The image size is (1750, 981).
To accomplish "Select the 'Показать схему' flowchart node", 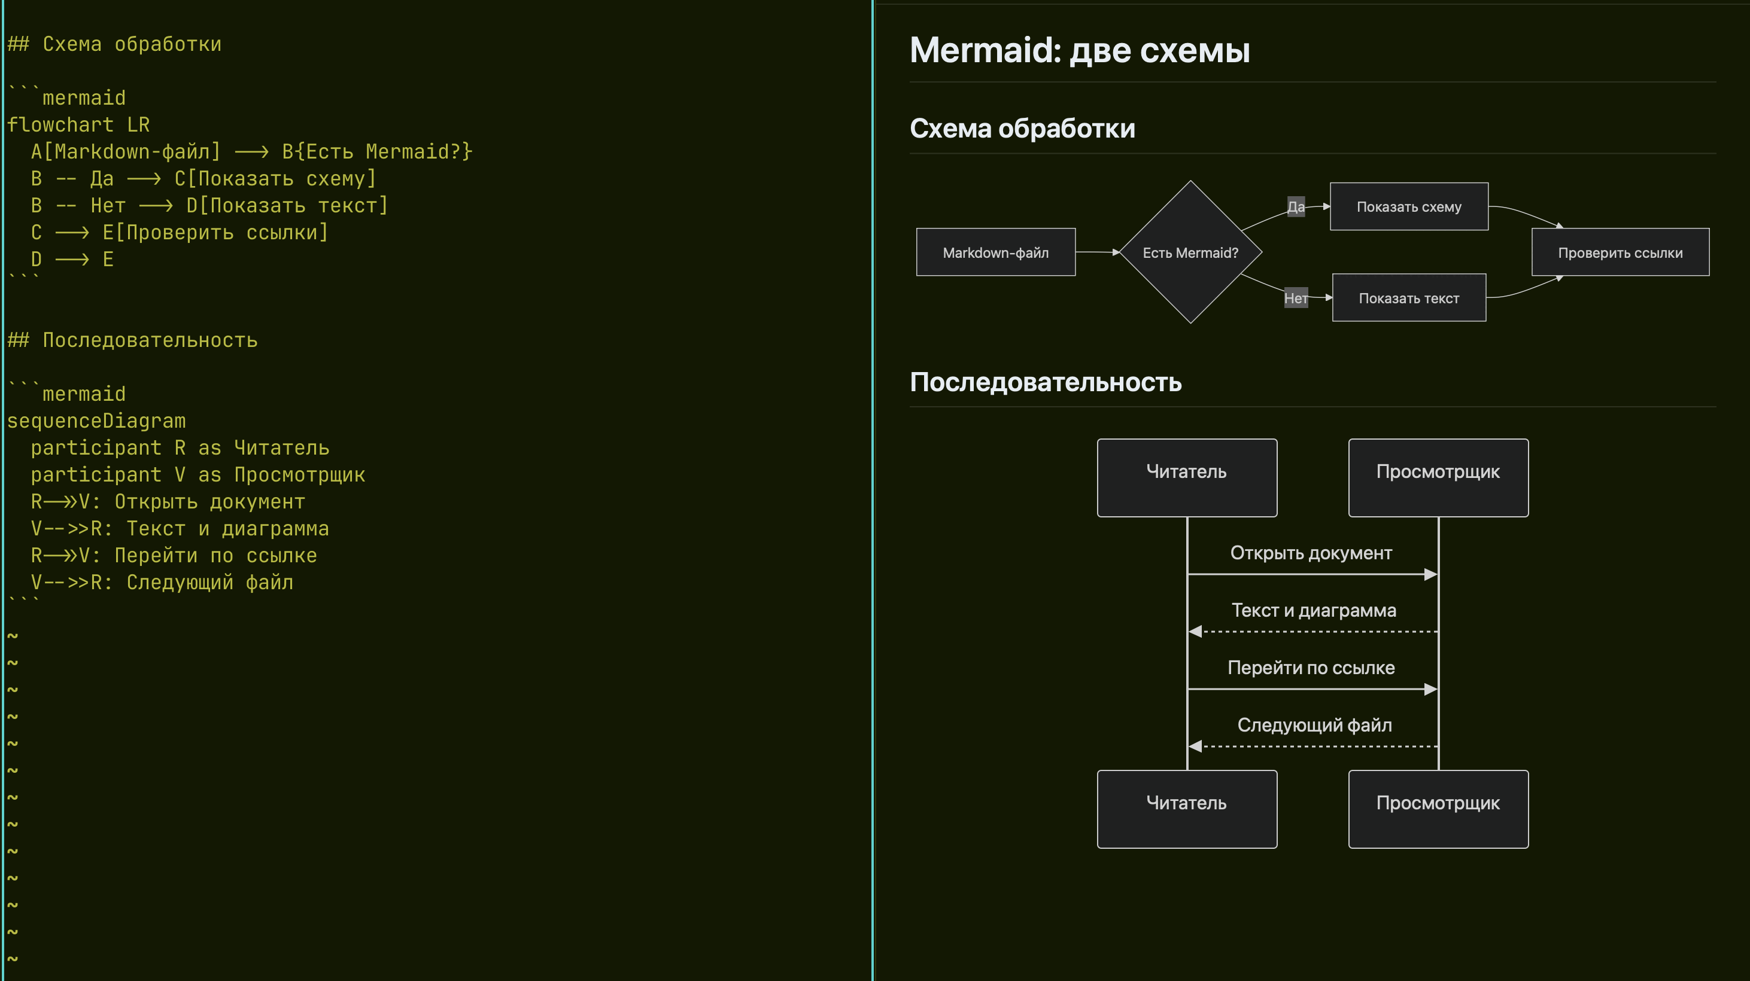I will (1409, 206).
